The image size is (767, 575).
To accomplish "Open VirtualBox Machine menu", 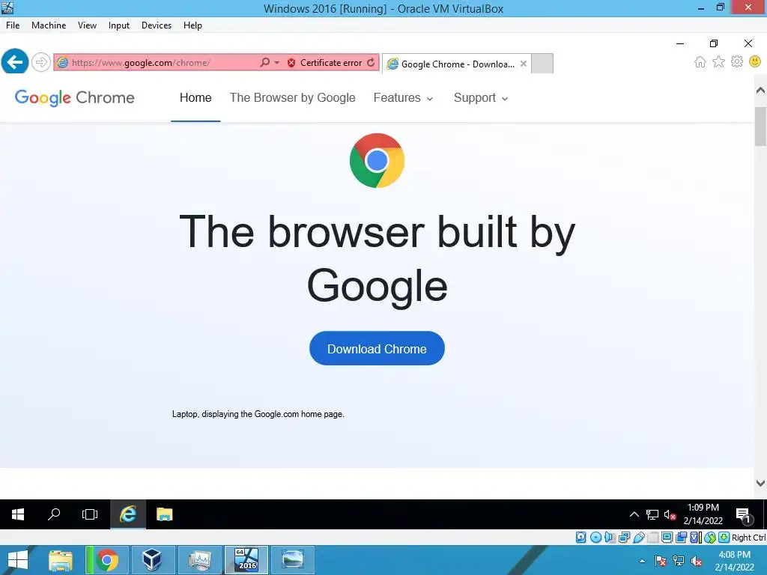I will tap(49, 25).
